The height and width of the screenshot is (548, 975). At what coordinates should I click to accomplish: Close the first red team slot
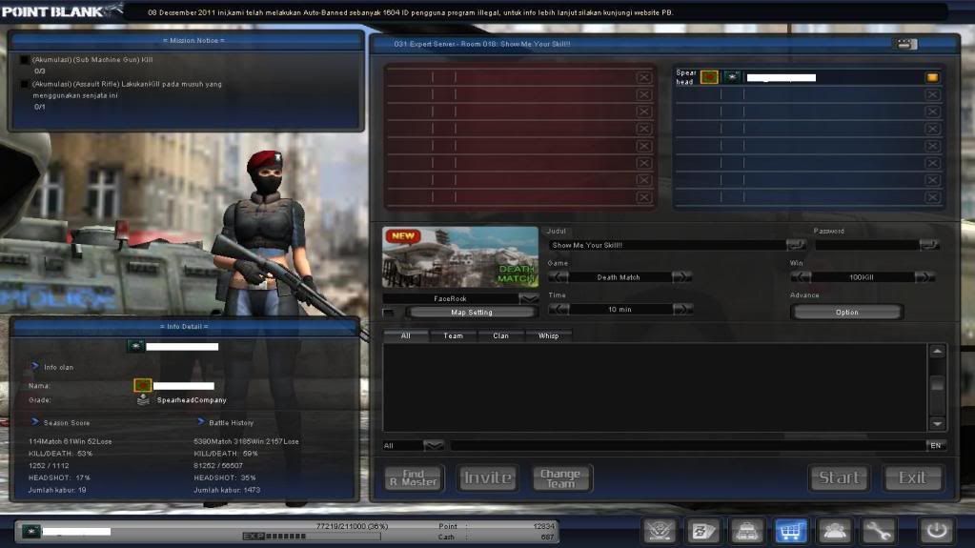coord(643,77)
